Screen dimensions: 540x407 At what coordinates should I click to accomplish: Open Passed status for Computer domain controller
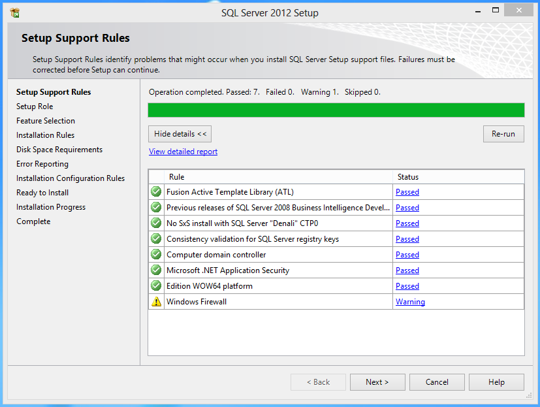click(407, 255)
